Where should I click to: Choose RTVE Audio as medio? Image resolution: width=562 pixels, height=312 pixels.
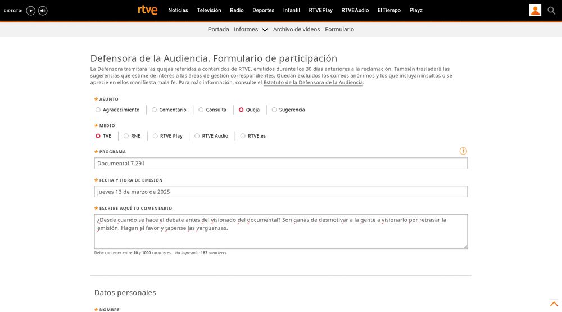[x=197, y=136]
